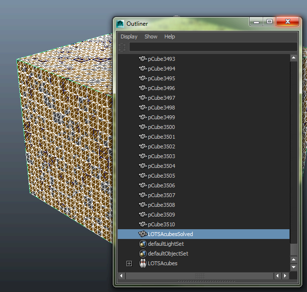Click the mesh icon of pCube3509
This screenshot has height=292, width=307.
point(143,215)
